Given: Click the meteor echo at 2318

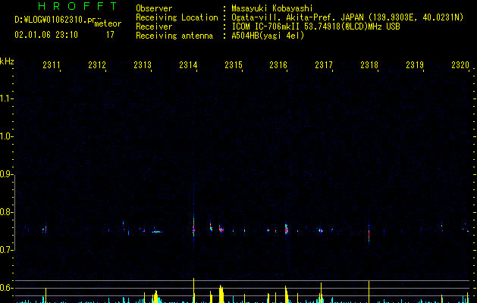Looking at the screenshot, I should pyautogui.click(x=369, y=233).
